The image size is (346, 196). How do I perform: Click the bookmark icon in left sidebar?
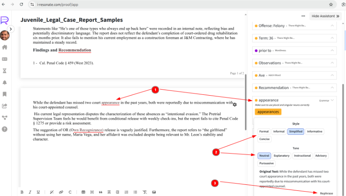(5, 94)
